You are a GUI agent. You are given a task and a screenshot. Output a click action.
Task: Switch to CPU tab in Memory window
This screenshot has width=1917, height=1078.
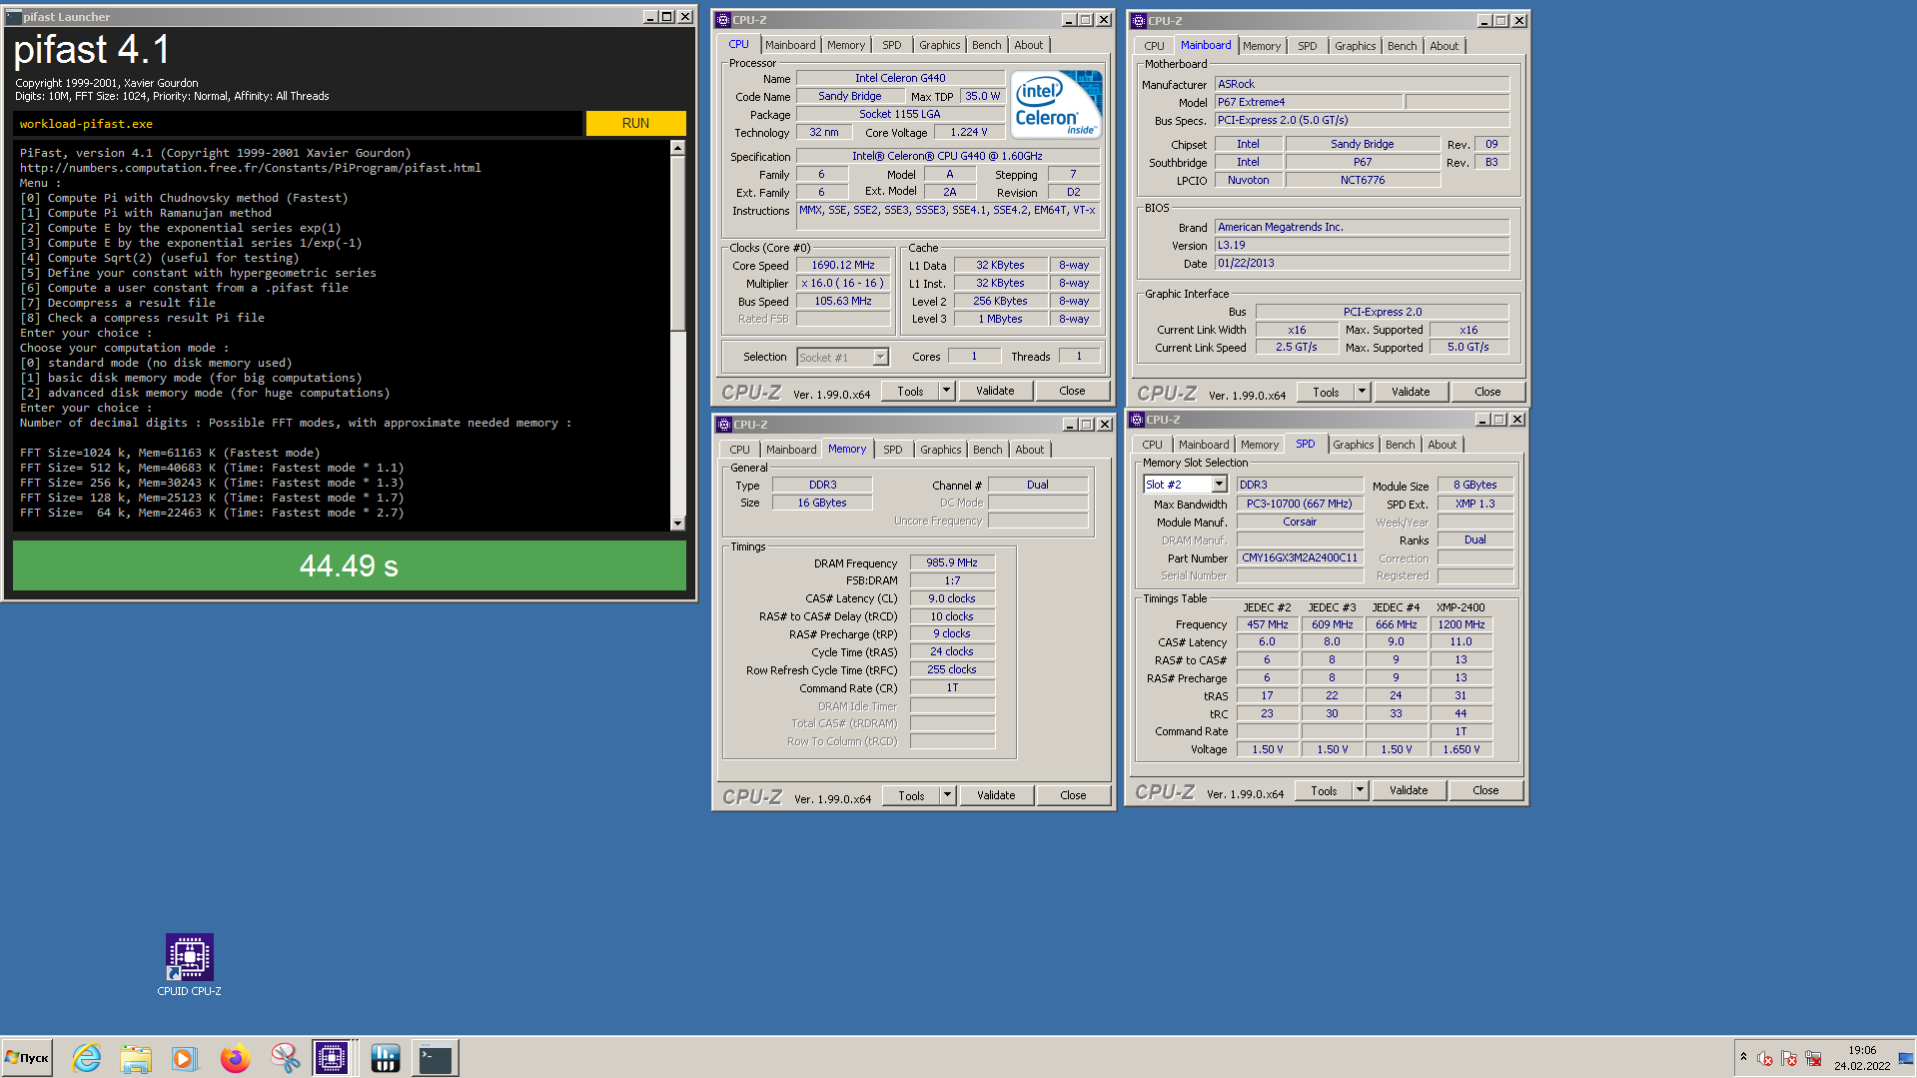pyautogui.click(x=739, y=450)
